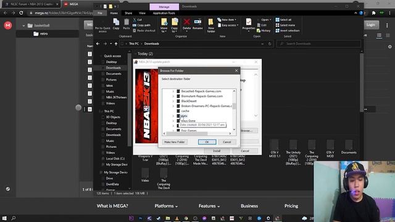
Task: Collapse the Explorer ribbon with chevron
Action: coord(355,13)
